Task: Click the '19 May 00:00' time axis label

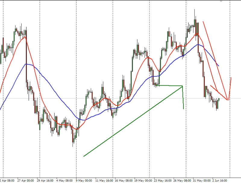Action: pyautogui.click(x=143, y=181)
